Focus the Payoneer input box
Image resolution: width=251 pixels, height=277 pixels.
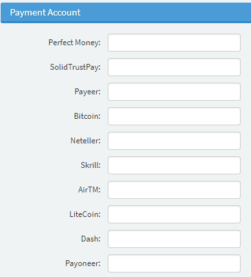(174, 263)
